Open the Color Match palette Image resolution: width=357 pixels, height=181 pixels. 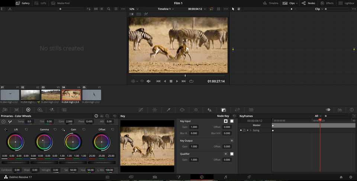click(x=17, y=110)
